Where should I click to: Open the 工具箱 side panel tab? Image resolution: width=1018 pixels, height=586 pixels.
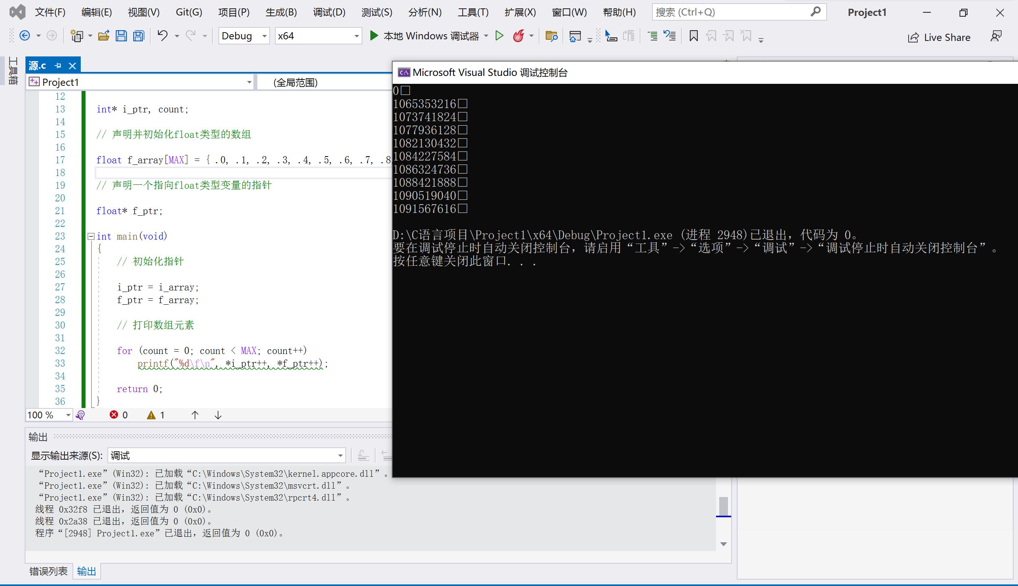click(13, 71)
